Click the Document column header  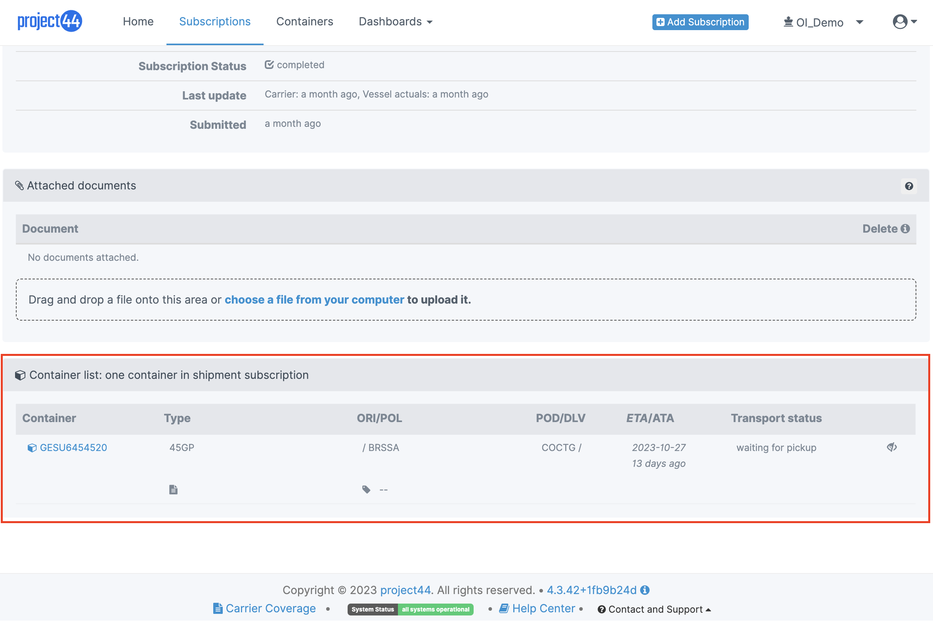(x=50, y=228)
